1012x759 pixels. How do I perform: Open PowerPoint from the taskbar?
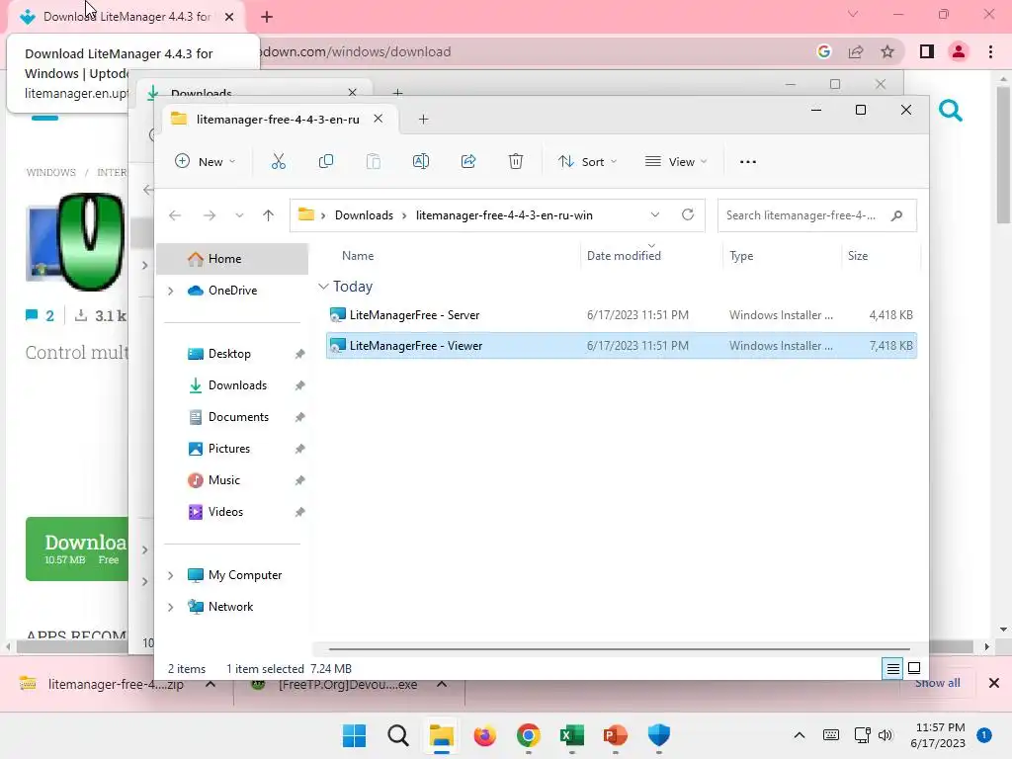[615, 735]
